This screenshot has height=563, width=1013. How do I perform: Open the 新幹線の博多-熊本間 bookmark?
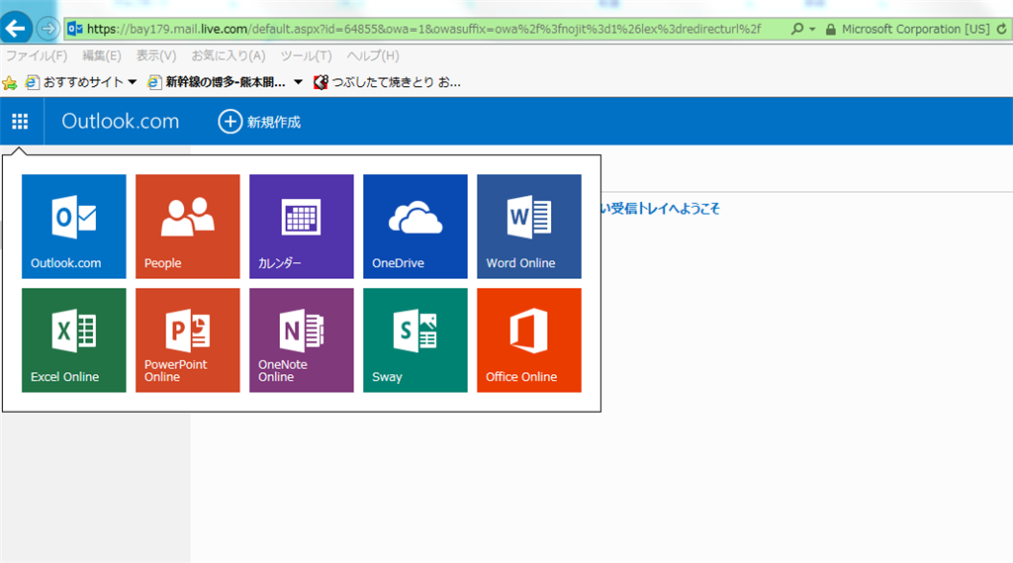pos(217,82)
